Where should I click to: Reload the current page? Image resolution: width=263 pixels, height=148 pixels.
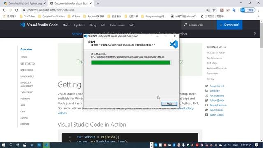click(16, 10)
